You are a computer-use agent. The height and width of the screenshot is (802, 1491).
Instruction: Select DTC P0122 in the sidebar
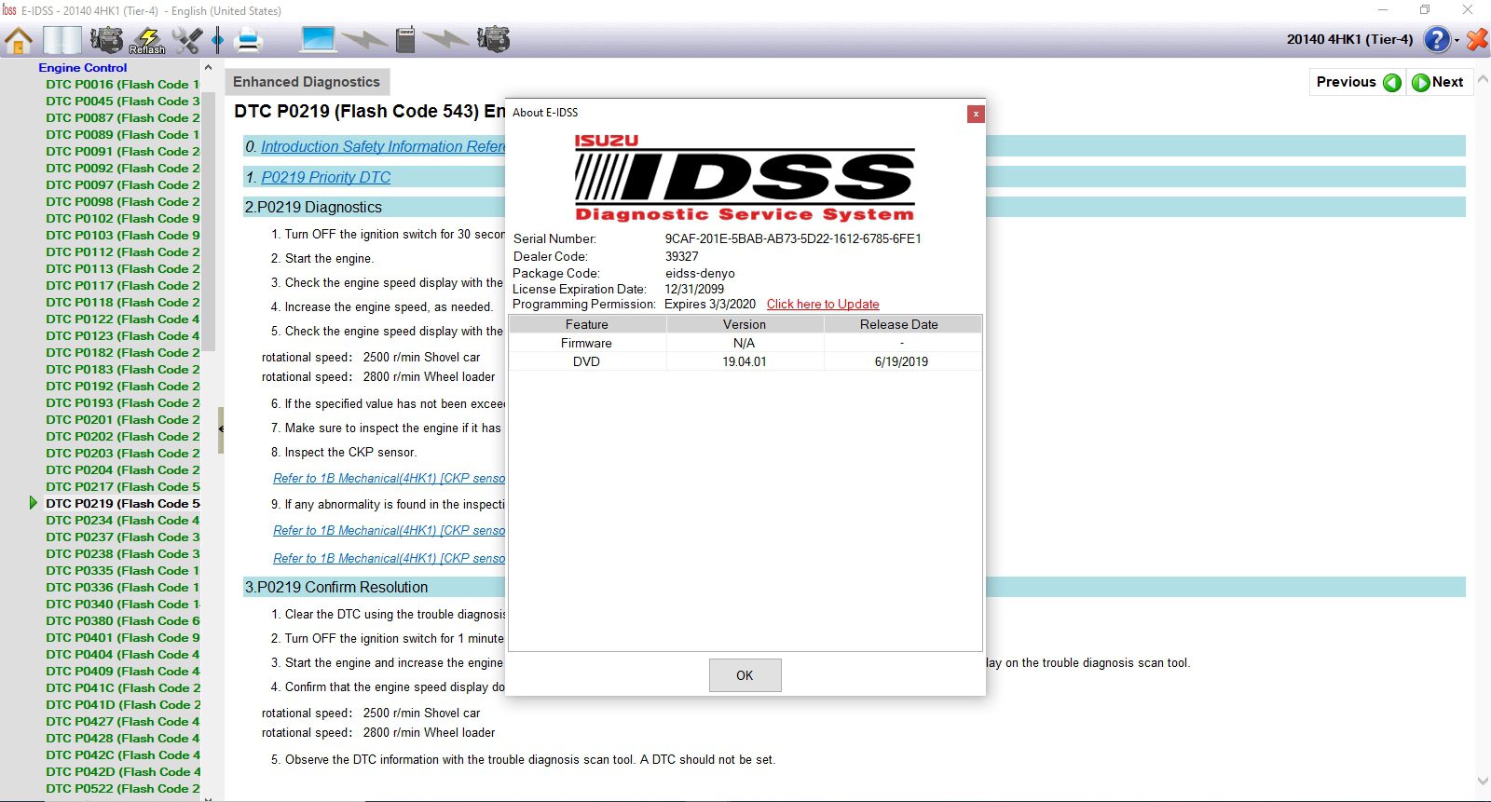123,319
